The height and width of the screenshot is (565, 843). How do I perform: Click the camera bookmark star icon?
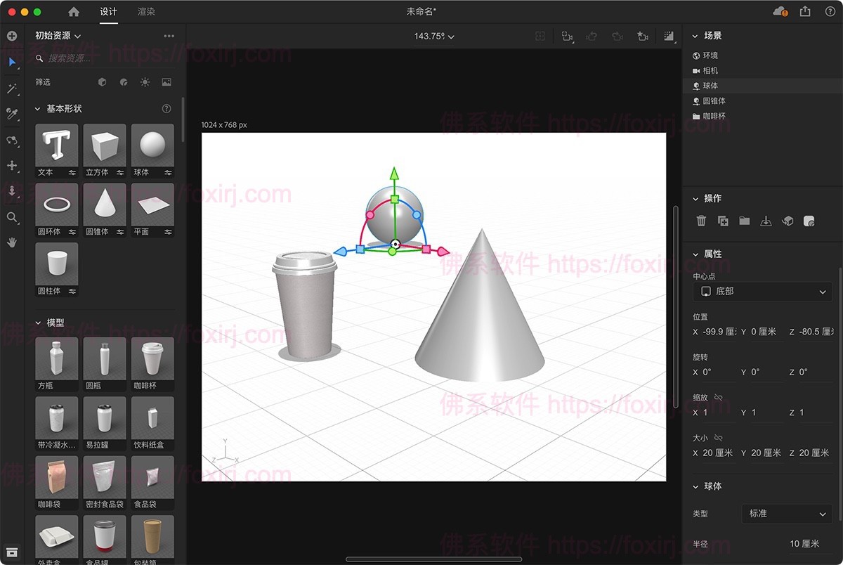(x=643, y=36)
